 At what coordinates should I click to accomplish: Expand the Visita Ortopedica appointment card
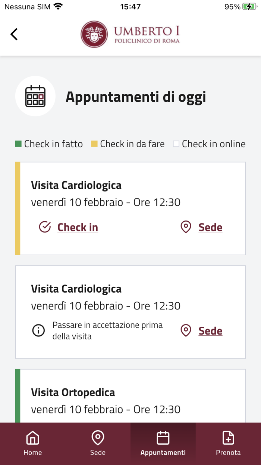tap(130, 396)
